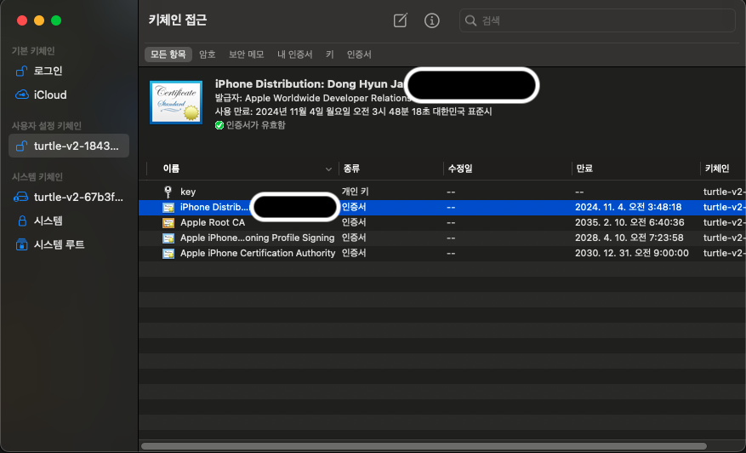Select Apple iPhone Certification Authority row

tap(442, 253)
